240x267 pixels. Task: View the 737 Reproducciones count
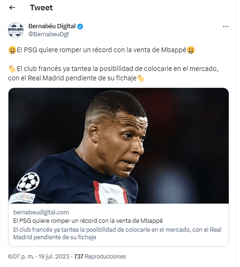100,257
